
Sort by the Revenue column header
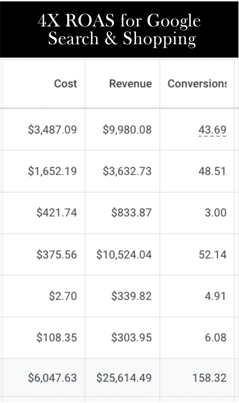pyautogui.click(x=130, y=83)
